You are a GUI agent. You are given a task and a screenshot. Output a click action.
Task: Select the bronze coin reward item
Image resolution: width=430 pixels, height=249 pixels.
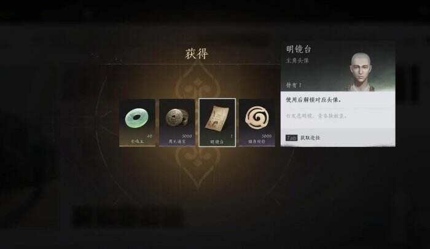click(177, 123)
